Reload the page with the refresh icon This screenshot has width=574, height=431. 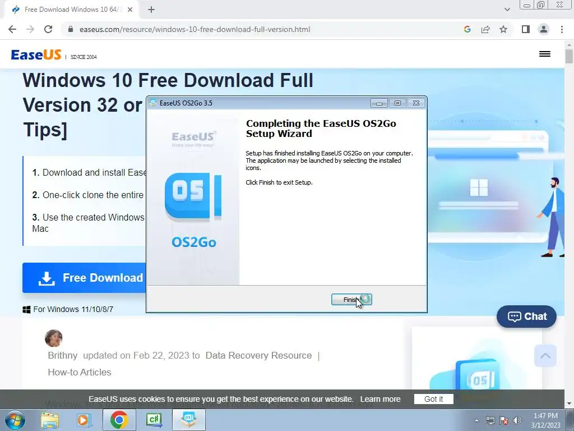[x=48, y=29]
